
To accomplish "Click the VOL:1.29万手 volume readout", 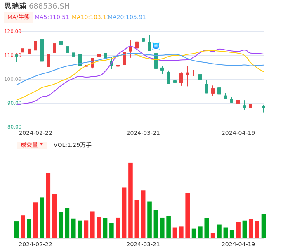I will (x=73, y=145).
